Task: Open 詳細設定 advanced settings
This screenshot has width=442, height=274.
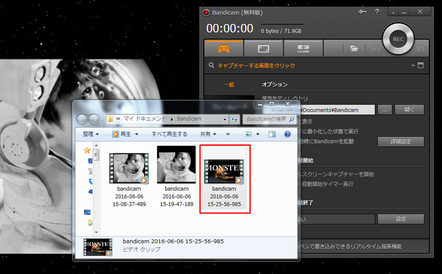Action: click(400, 142)
